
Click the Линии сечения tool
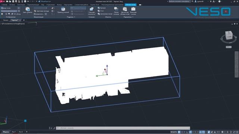116,11
